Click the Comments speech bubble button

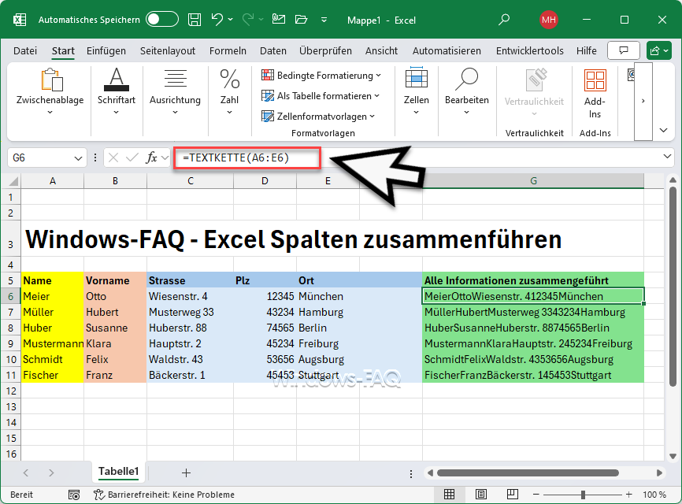point(623,50)
